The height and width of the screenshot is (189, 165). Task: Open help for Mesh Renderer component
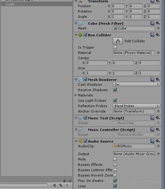(152, 79)
